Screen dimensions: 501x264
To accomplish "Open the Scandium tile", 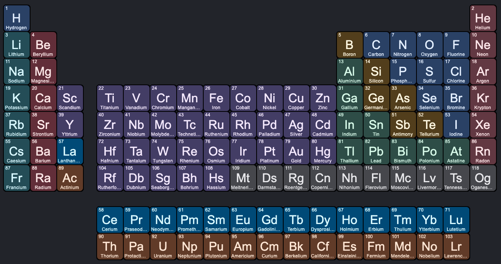I will [x=70, y=98].
